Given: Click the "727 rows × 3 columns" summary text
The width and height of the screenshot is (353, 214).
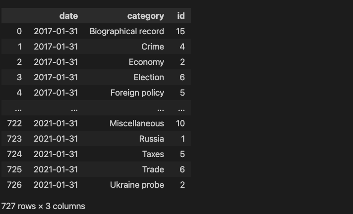Looking at the screenshot, I should (x=43, y=206).
